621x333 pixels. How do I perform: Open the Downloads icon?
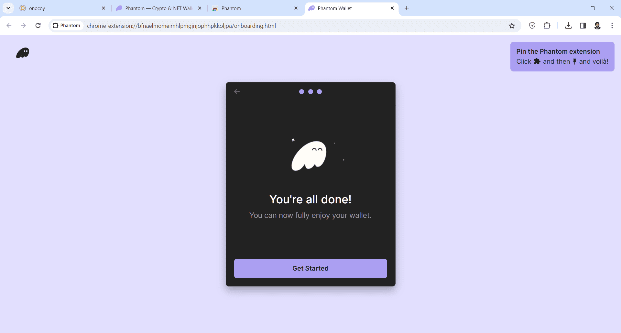[568, 26]
